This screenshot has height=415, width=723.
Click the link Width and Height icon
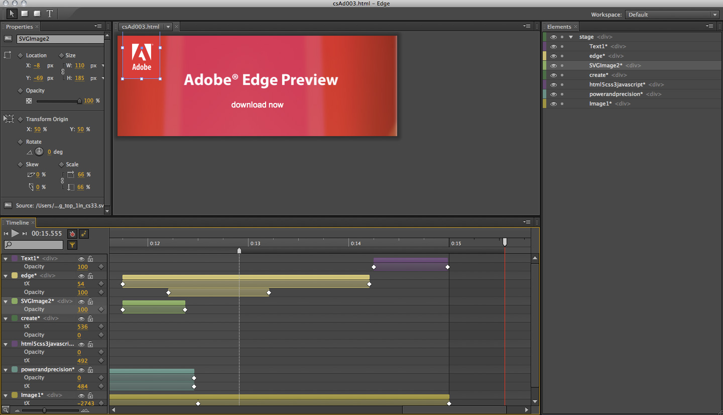tap(63, 72)
